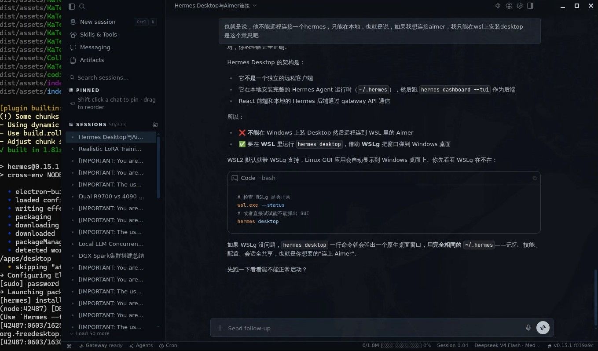Click the microphone voice input icon
Viewport: 598px width, 351px height.
528,328
